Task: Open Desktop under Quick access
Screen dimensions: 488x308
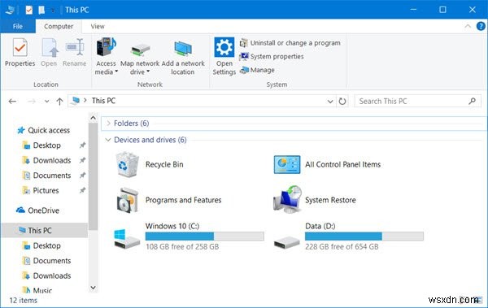Action: [41, 145]
